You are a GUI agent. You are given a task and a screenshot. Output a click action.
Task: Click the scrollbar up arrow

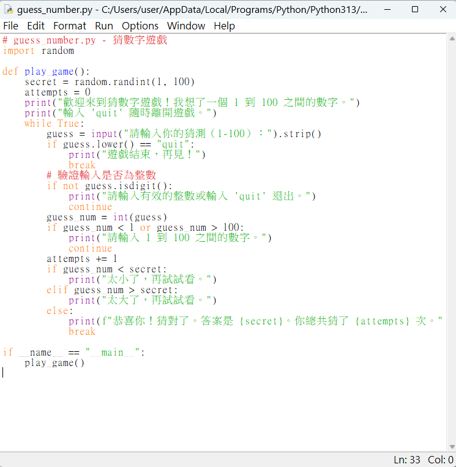[x=452, y=39]
